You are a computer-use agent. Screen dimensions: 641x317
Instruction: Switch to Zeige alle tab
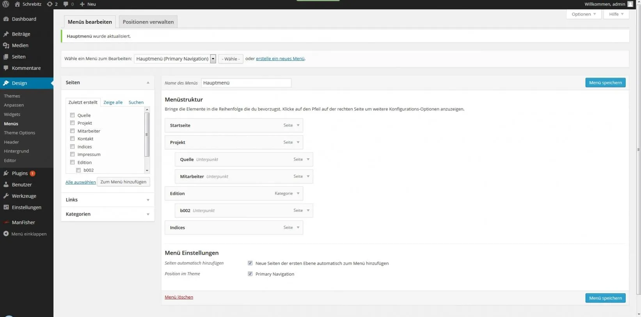(113, 102)
